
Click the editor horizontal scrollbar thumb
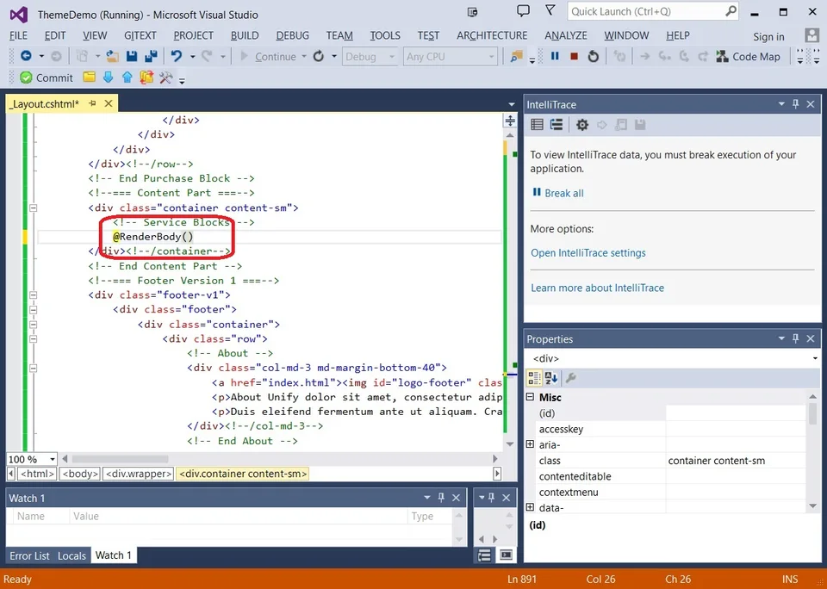(x=121, y=459)
